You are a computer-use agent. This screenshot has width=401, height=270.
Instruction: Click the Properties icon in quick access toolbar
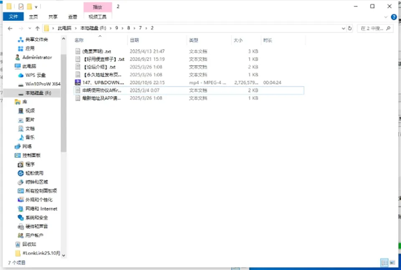pos(21,6)
